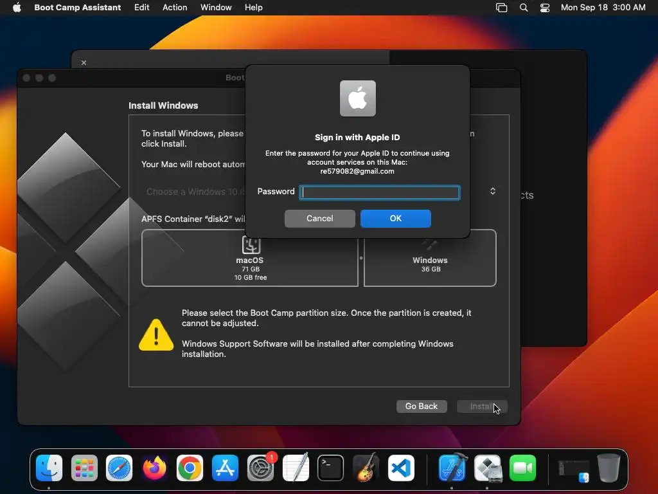Image resolution: width=658 pixels, height=494 pixels.
Task: Confirm the Apple ID dialog with OK
Action: point(395,219)
